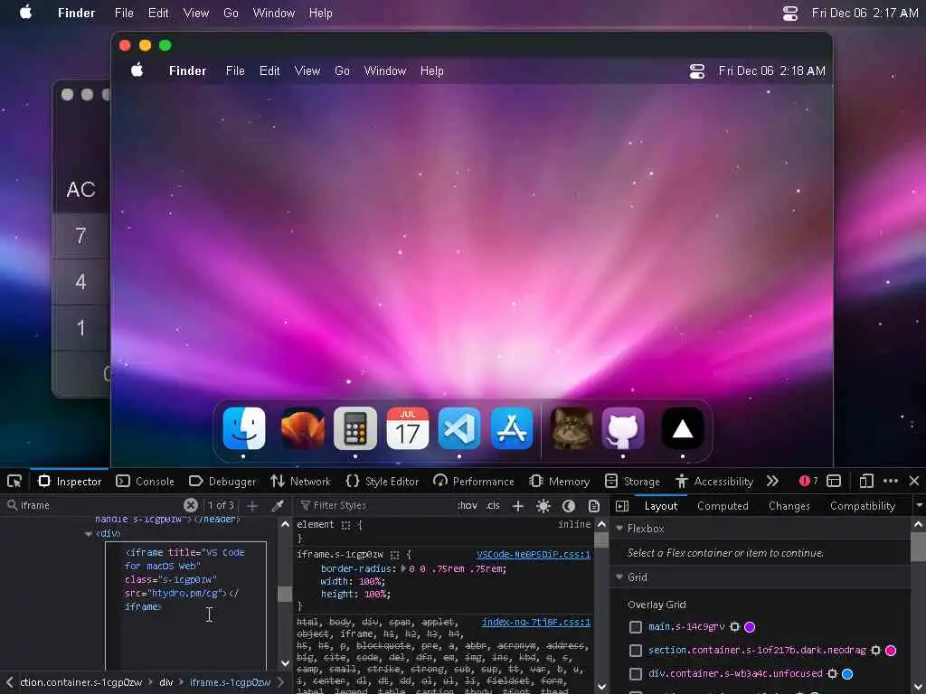Toggle light color scheme simulation
926x694 pixels.
click(543, 506)
